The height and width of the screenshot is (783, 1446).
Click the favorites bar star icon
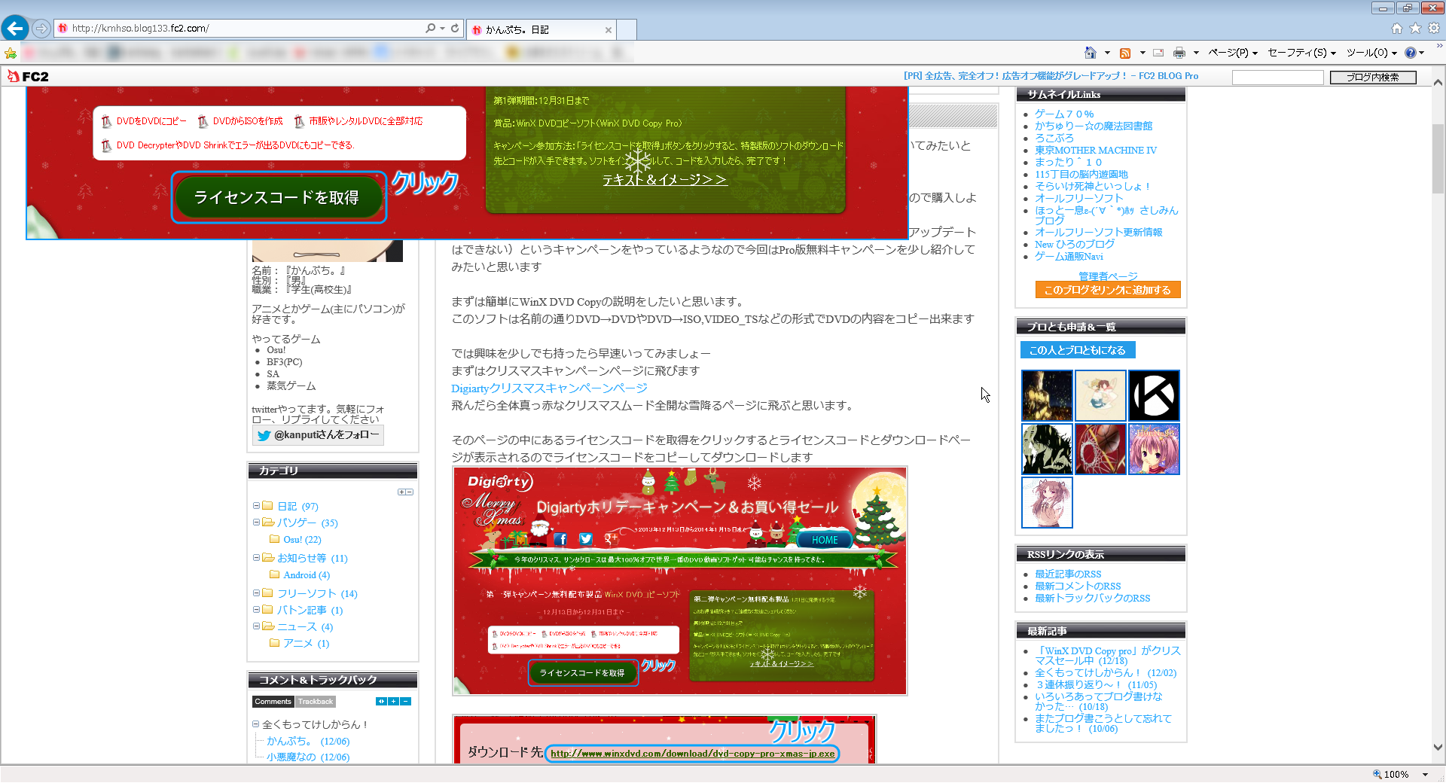(x=11, y=53)
